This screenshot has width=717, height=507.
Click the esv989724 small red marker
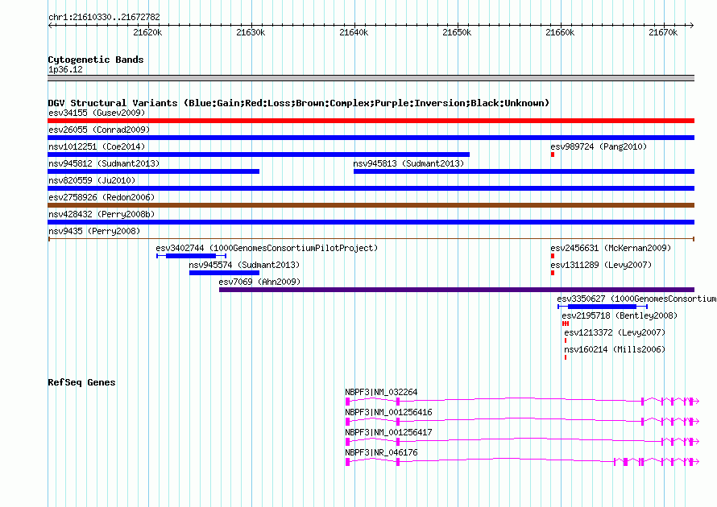(553, 155)
